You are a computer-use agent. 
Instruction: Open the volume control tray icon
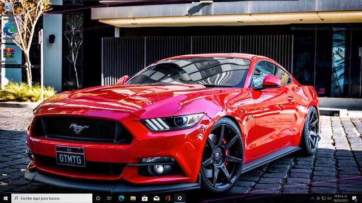tap(329, 198)
